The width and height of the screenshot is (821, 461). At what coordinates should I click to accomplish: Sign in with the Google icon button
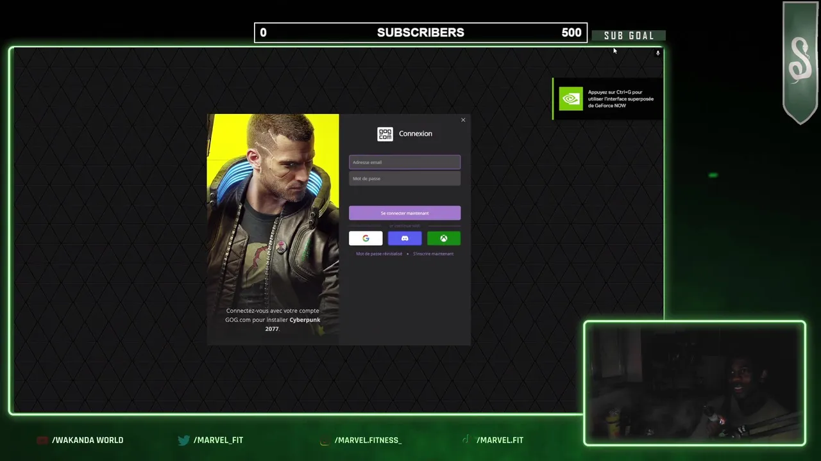366,238
